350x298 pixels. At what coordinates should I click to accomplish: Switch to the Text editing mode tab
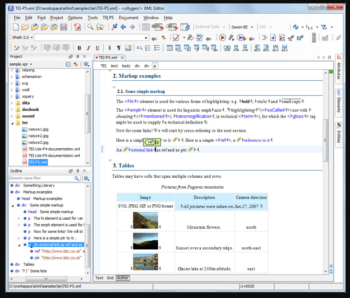click(x=99, y=278)
